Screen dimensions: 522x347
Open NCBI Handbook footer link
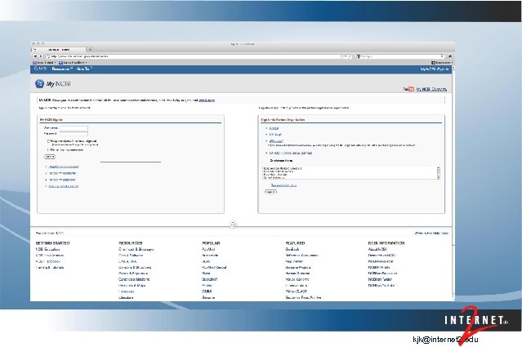[x=47, y=261]
